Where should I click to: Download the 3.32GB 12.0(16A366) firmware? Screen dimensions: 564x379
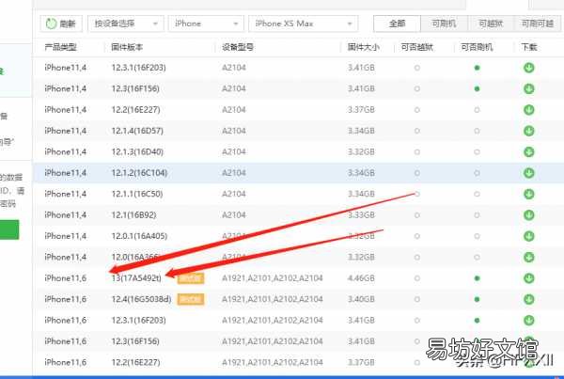tap(528, 257)
